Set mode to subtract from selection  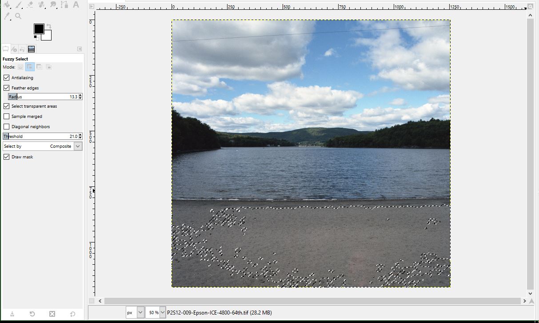[40, 67]
